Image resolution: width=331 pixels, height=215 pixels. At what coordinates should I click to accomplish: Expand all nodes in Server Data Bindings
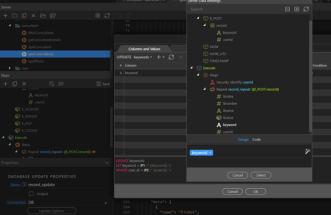coord(296,9)
